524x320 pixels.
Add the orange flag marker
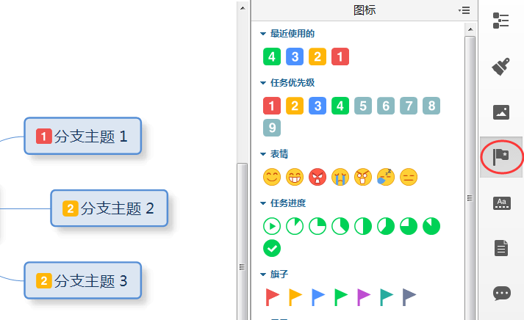click(295, 297)
